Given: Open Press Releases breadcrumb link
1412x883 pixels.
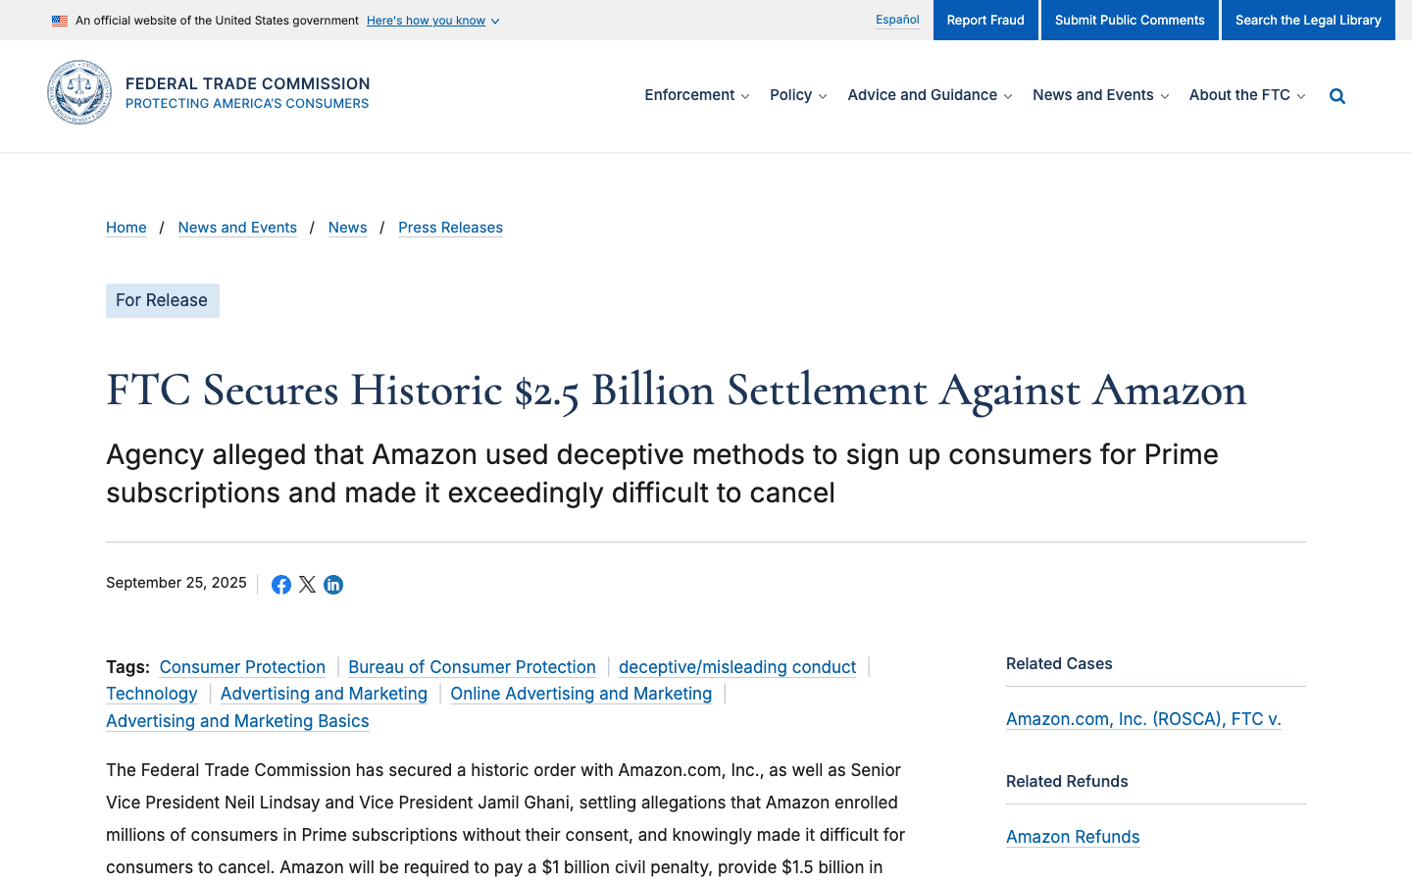Looking at the screenshot, I should pyautogui.click(x=451, y=228).
